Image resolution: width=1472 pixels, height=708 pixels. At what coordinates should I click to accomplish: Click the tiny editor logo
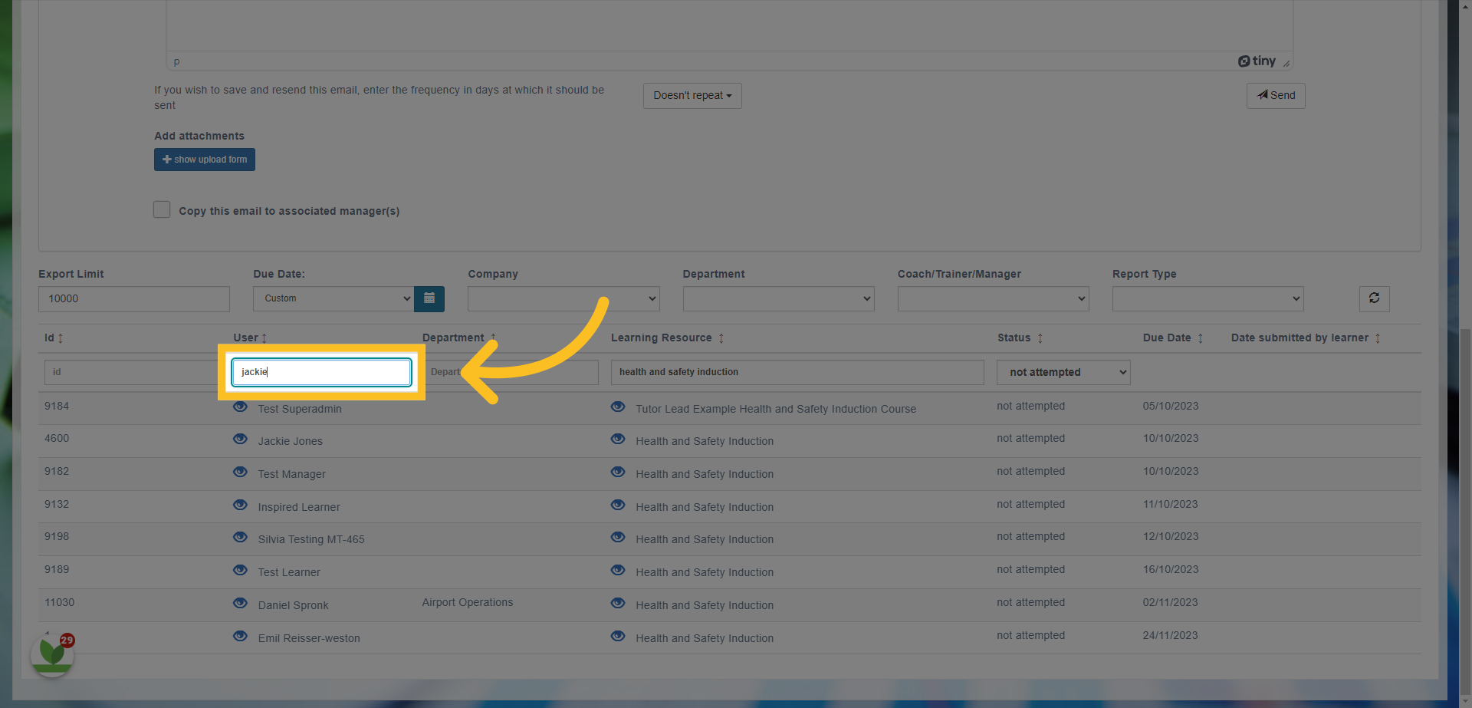click(x=1257, y=61)
